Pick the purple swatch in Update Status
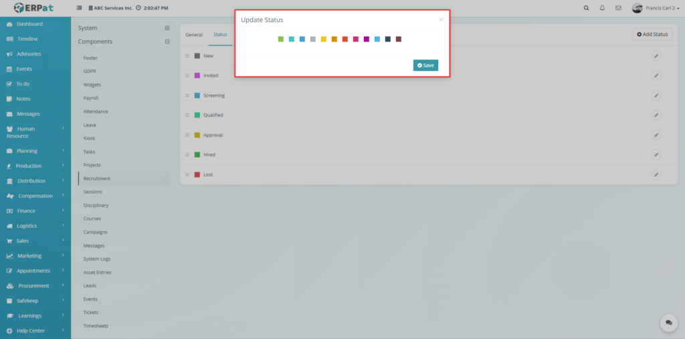685x339 pixels. coord(367,39)
